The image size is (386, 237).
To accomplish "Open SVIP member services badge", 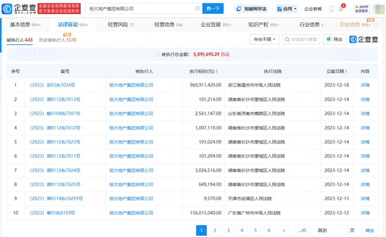I will pyautogui.click(x=361, y=9).
